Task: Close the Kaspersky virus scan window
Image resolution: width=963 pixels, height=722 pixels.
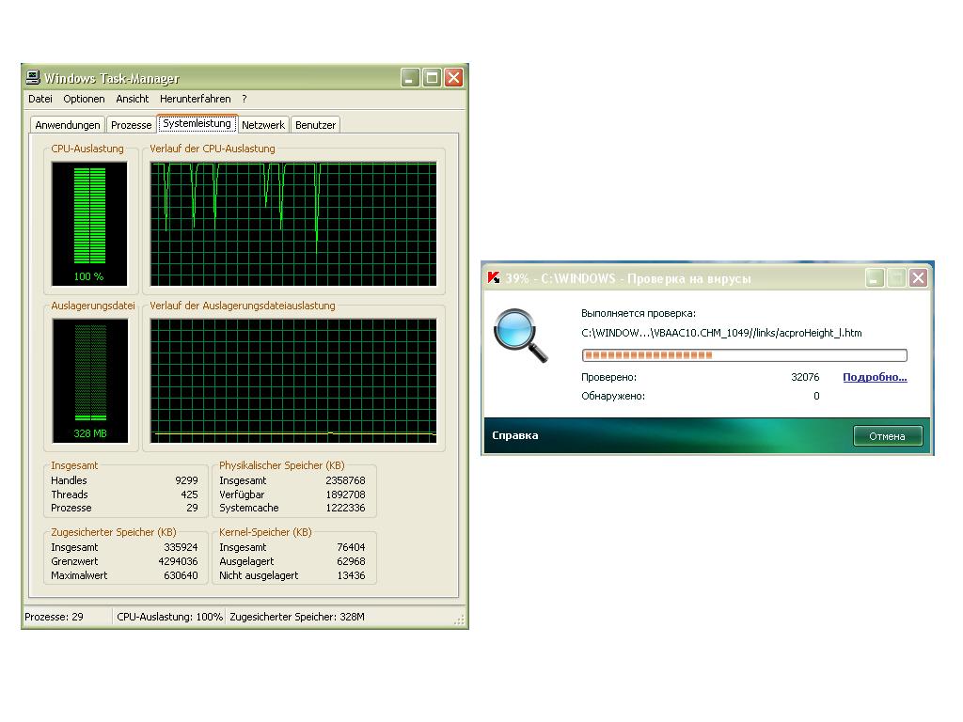Action: pyautogui.click(x=918, y=277)
